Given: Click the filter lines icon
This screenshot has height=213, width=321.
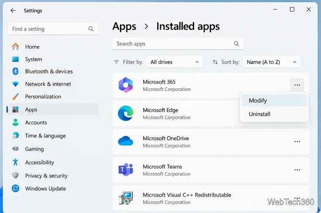Looking at the screenshot, I should pyautogui.click(x=116, y=62).
